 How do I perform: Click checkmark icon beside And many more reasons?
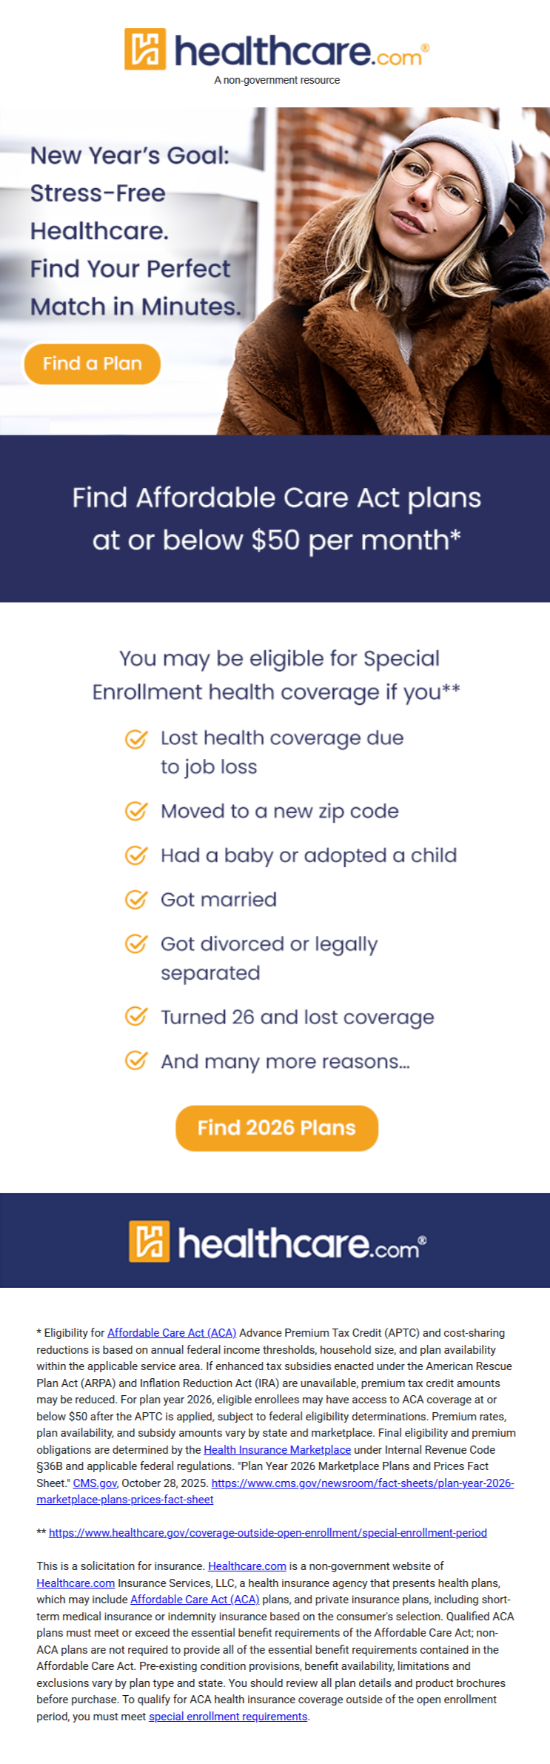pyautogui.click(x=135, y=1060)
